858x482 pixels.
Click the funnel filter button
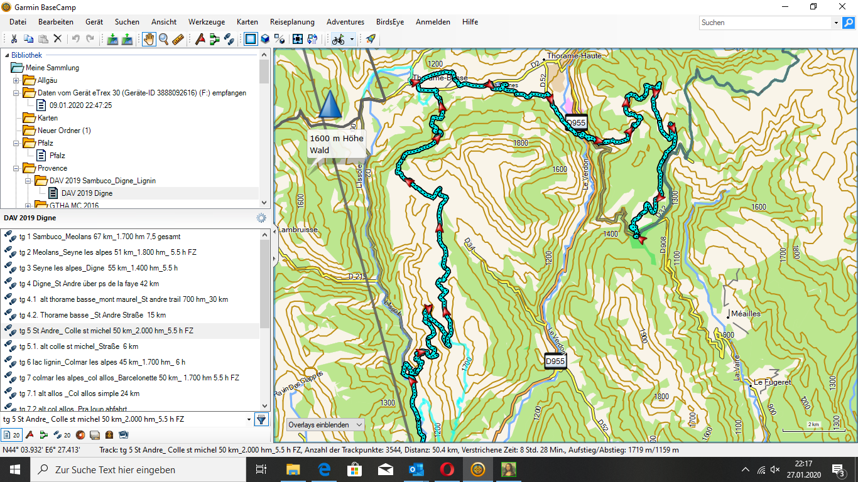tap(261, 419)
